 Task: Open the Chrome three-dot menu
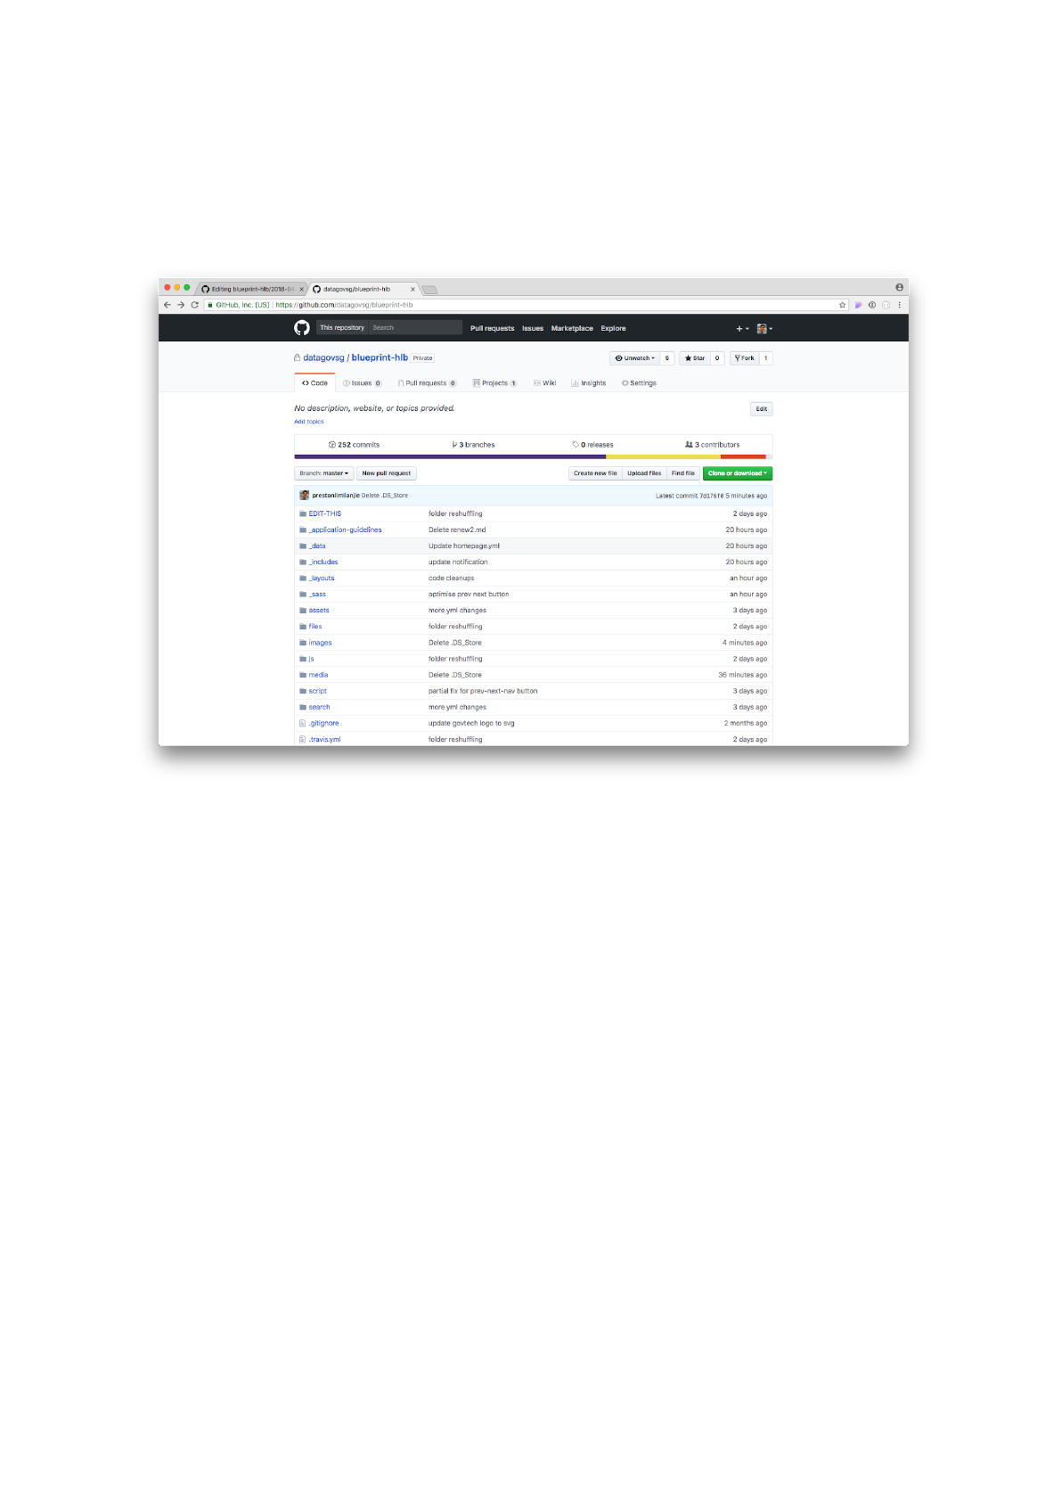point(899,305)
